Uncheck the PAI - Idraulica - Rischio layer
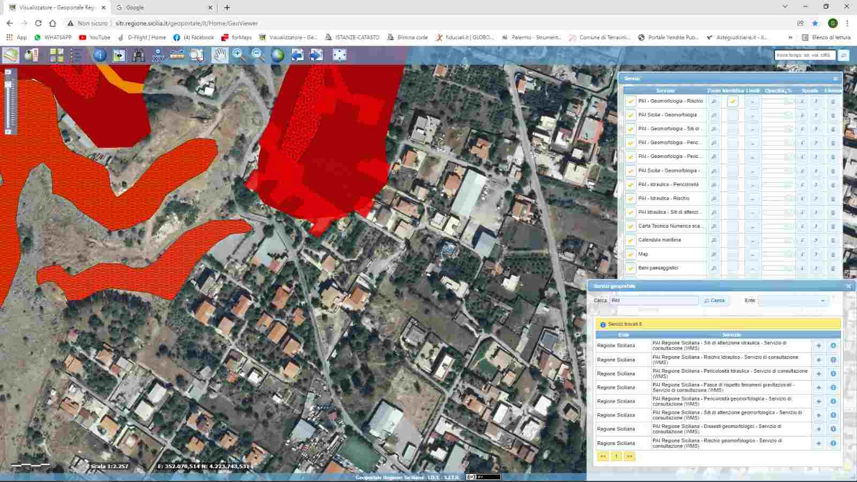The height and width of the screenshot is (482, 857). [x=630, y=199]
